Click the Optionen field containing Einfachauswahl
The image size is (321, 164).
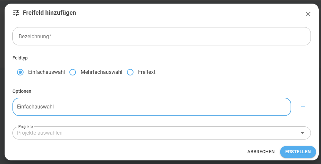(152, 107)
